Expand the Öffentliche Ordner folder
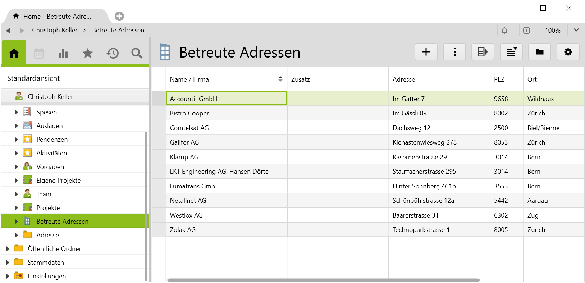The height and width of the screenshot is (283, 585). 8,249
